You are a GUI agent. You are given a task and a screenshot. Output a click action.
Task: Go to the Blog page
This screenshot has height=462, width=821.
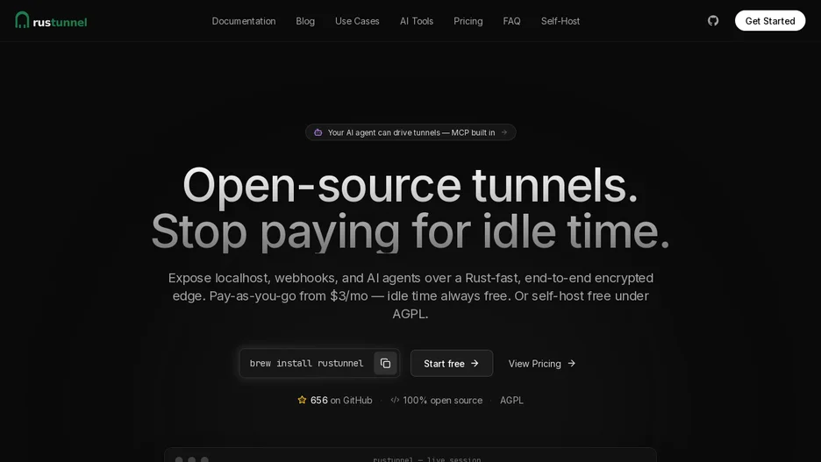coord(305,21)
